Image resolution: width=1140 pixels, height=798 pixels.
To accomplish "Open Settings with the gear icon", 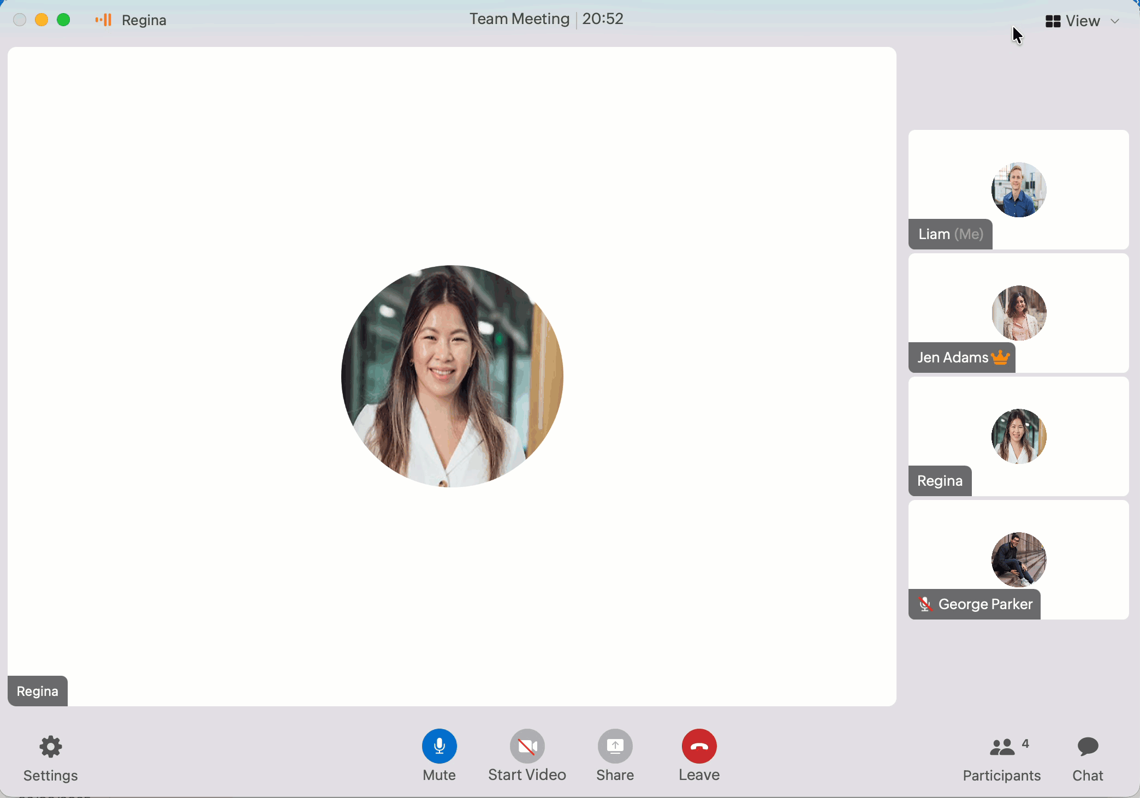I will pyautogui.click(x=50, y=747).
